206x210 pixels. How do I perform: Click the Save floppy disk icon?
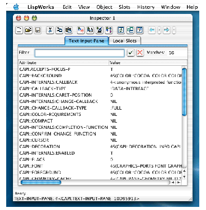tap(38, 30)
